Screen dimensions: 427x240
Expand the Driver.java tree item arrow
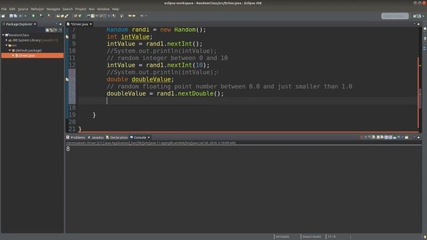click(13, 55)
